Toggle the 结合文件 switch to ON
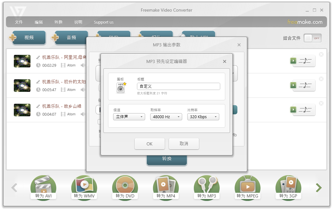This screenshot has height=210, width=333. tap(312, 38)
